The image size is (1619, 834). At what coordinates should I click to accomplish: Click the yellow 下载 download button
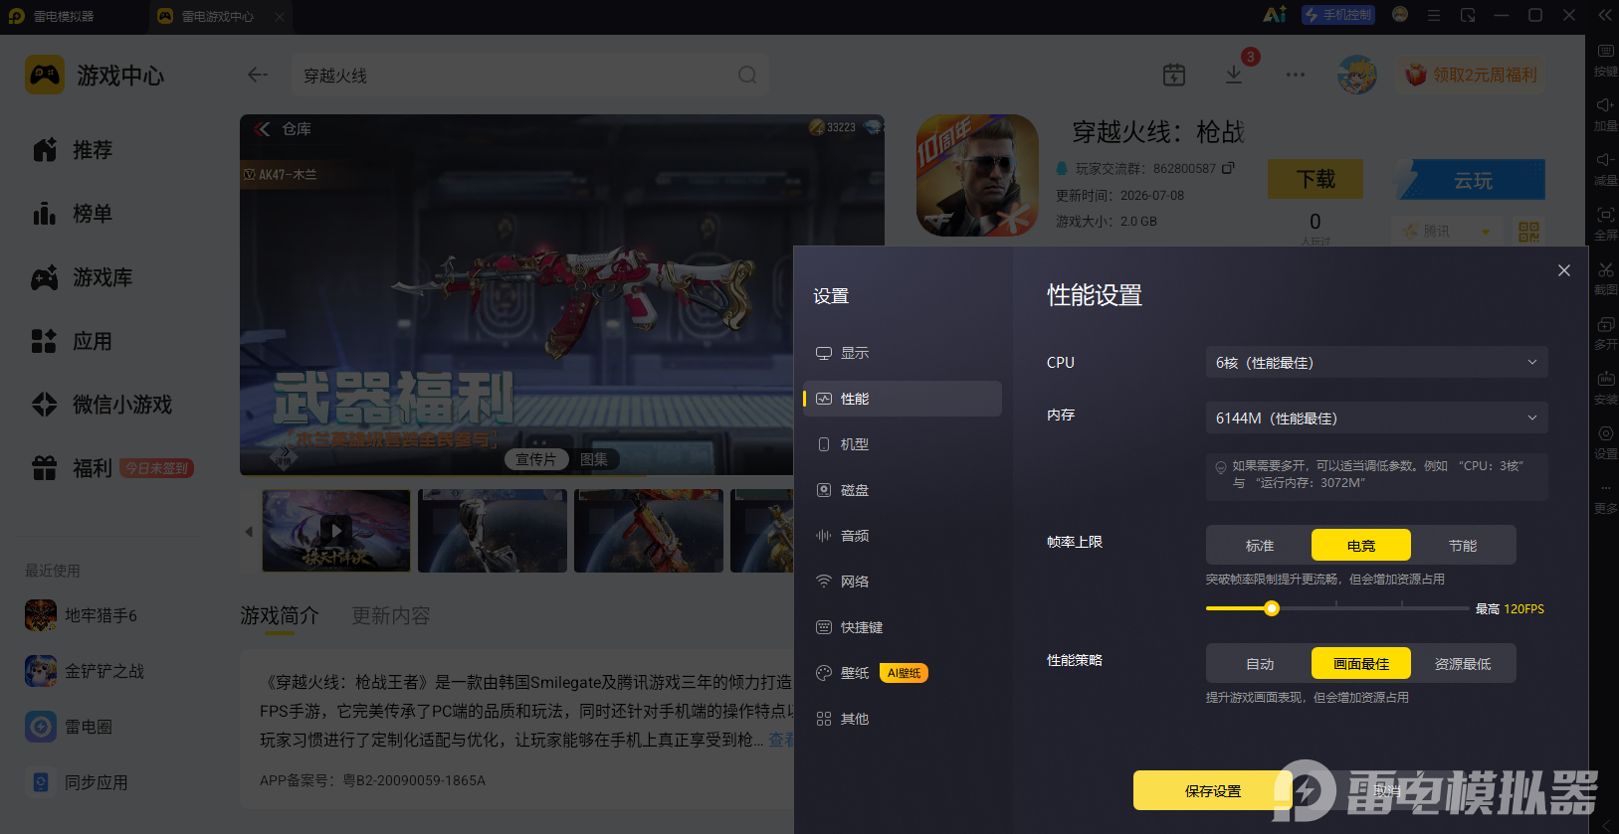(1315, 179)
